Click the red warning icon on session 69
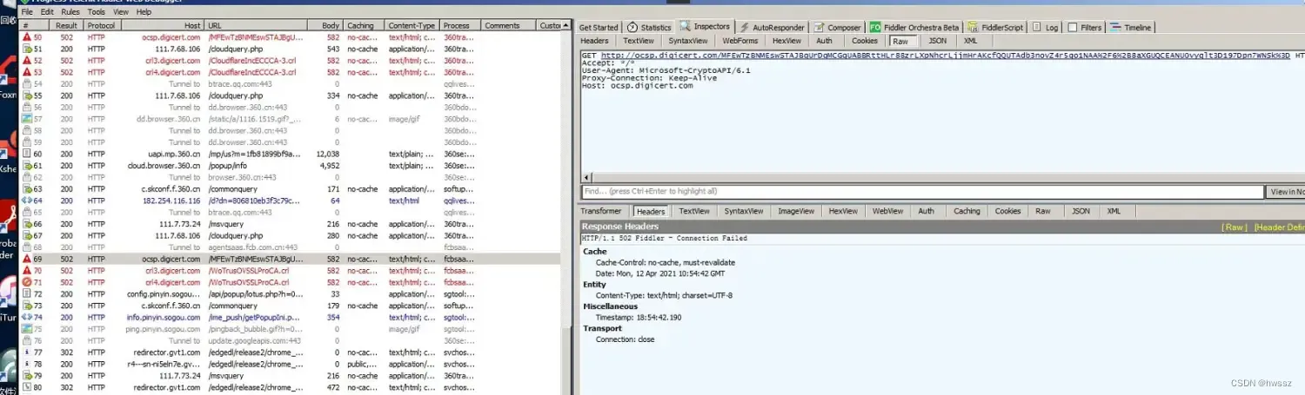The height and width of the screenshot is (395, 1305). click(x=26, y=259)
